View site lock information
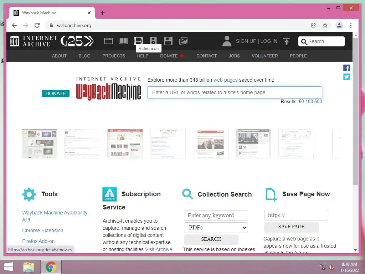 pos(51,25)
